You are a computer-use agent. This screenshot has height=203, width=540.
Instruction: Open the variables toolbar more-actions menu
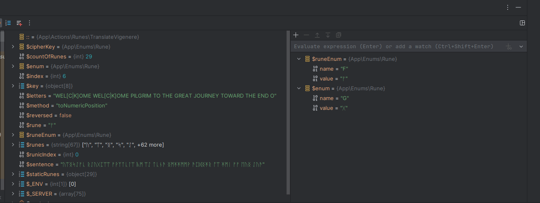29,23
